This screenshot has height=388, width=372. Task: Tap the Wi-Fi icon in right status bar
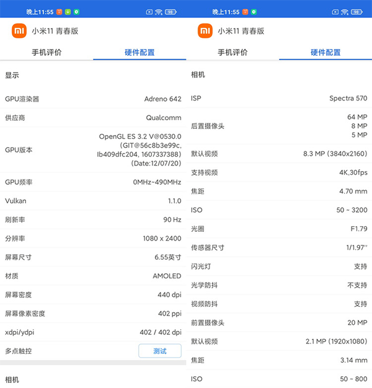[x=345, y=12]
